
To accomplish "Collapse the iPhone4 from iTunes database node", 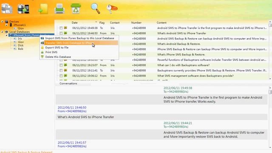I will pyautogui.click(x=6, y=35).
